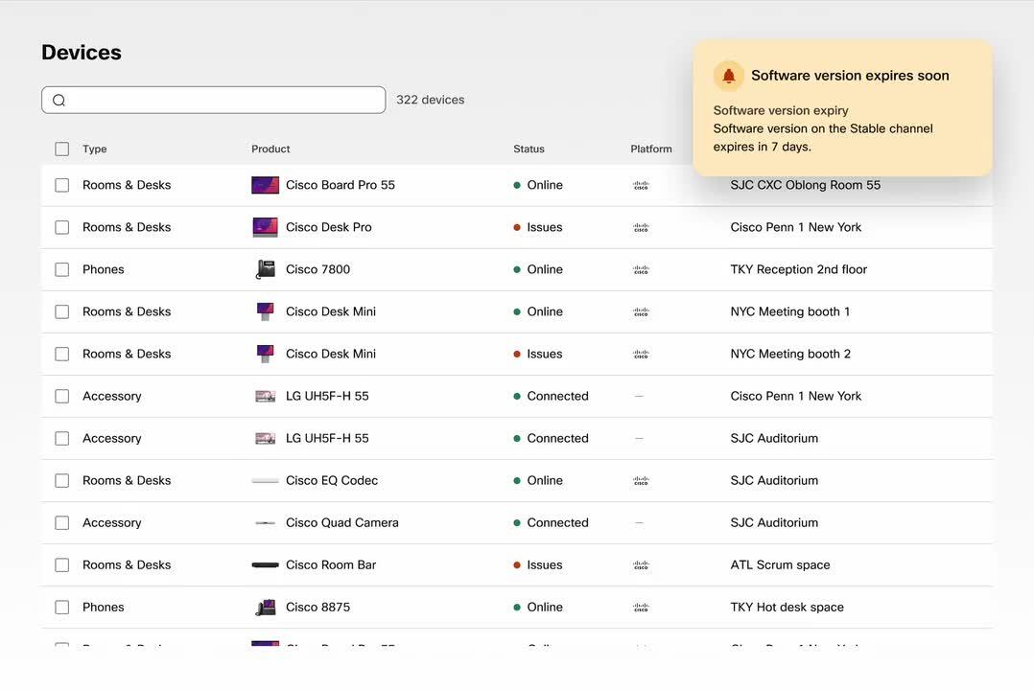
Task: Click the ATL Scrum space location
Action: point(780,564)
